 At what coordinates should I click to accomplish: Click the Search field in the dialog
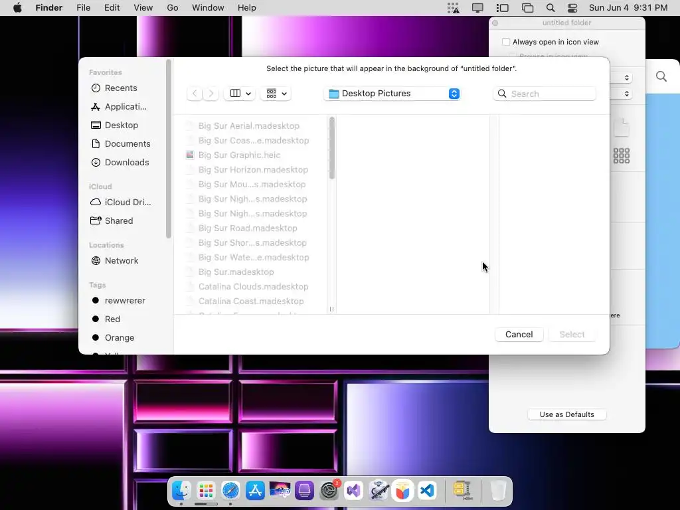pyautogui.click(x=545, y=94)
